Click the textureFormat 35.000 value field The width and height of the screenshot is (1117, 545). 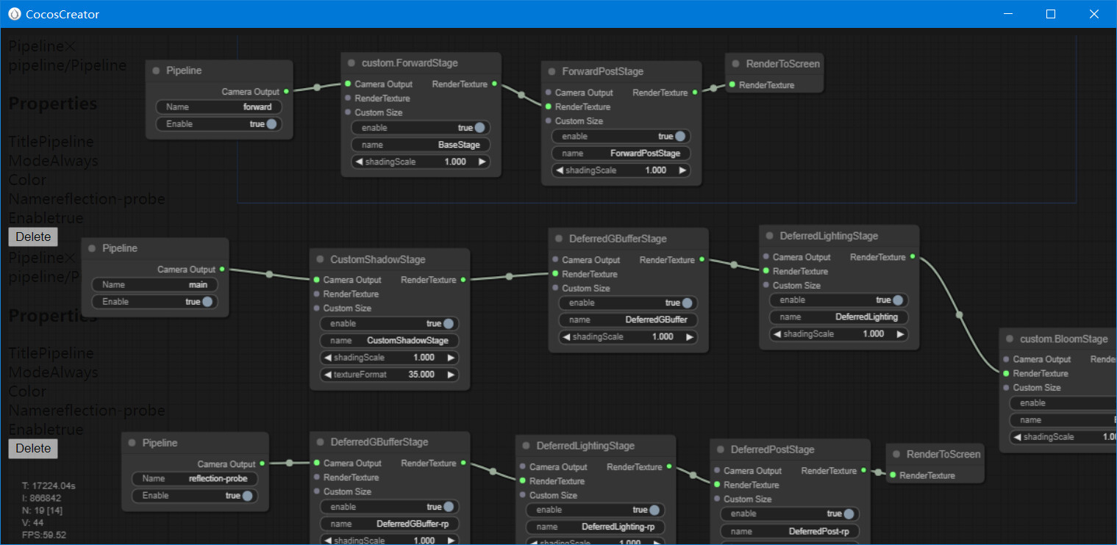tap(421, 375)
